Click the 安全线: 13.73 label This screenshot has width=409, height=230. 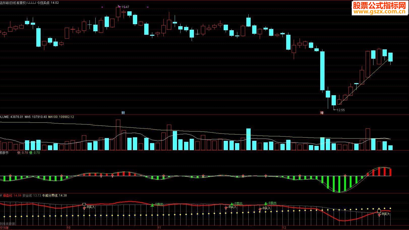(x=32, y=195)
